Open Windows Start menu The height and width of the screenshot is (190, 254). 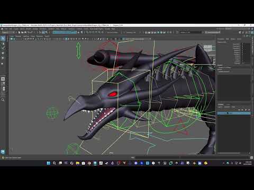coord(49,163)
